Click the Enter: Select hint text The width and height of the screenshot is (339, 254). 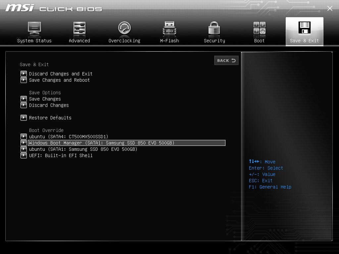266,168
